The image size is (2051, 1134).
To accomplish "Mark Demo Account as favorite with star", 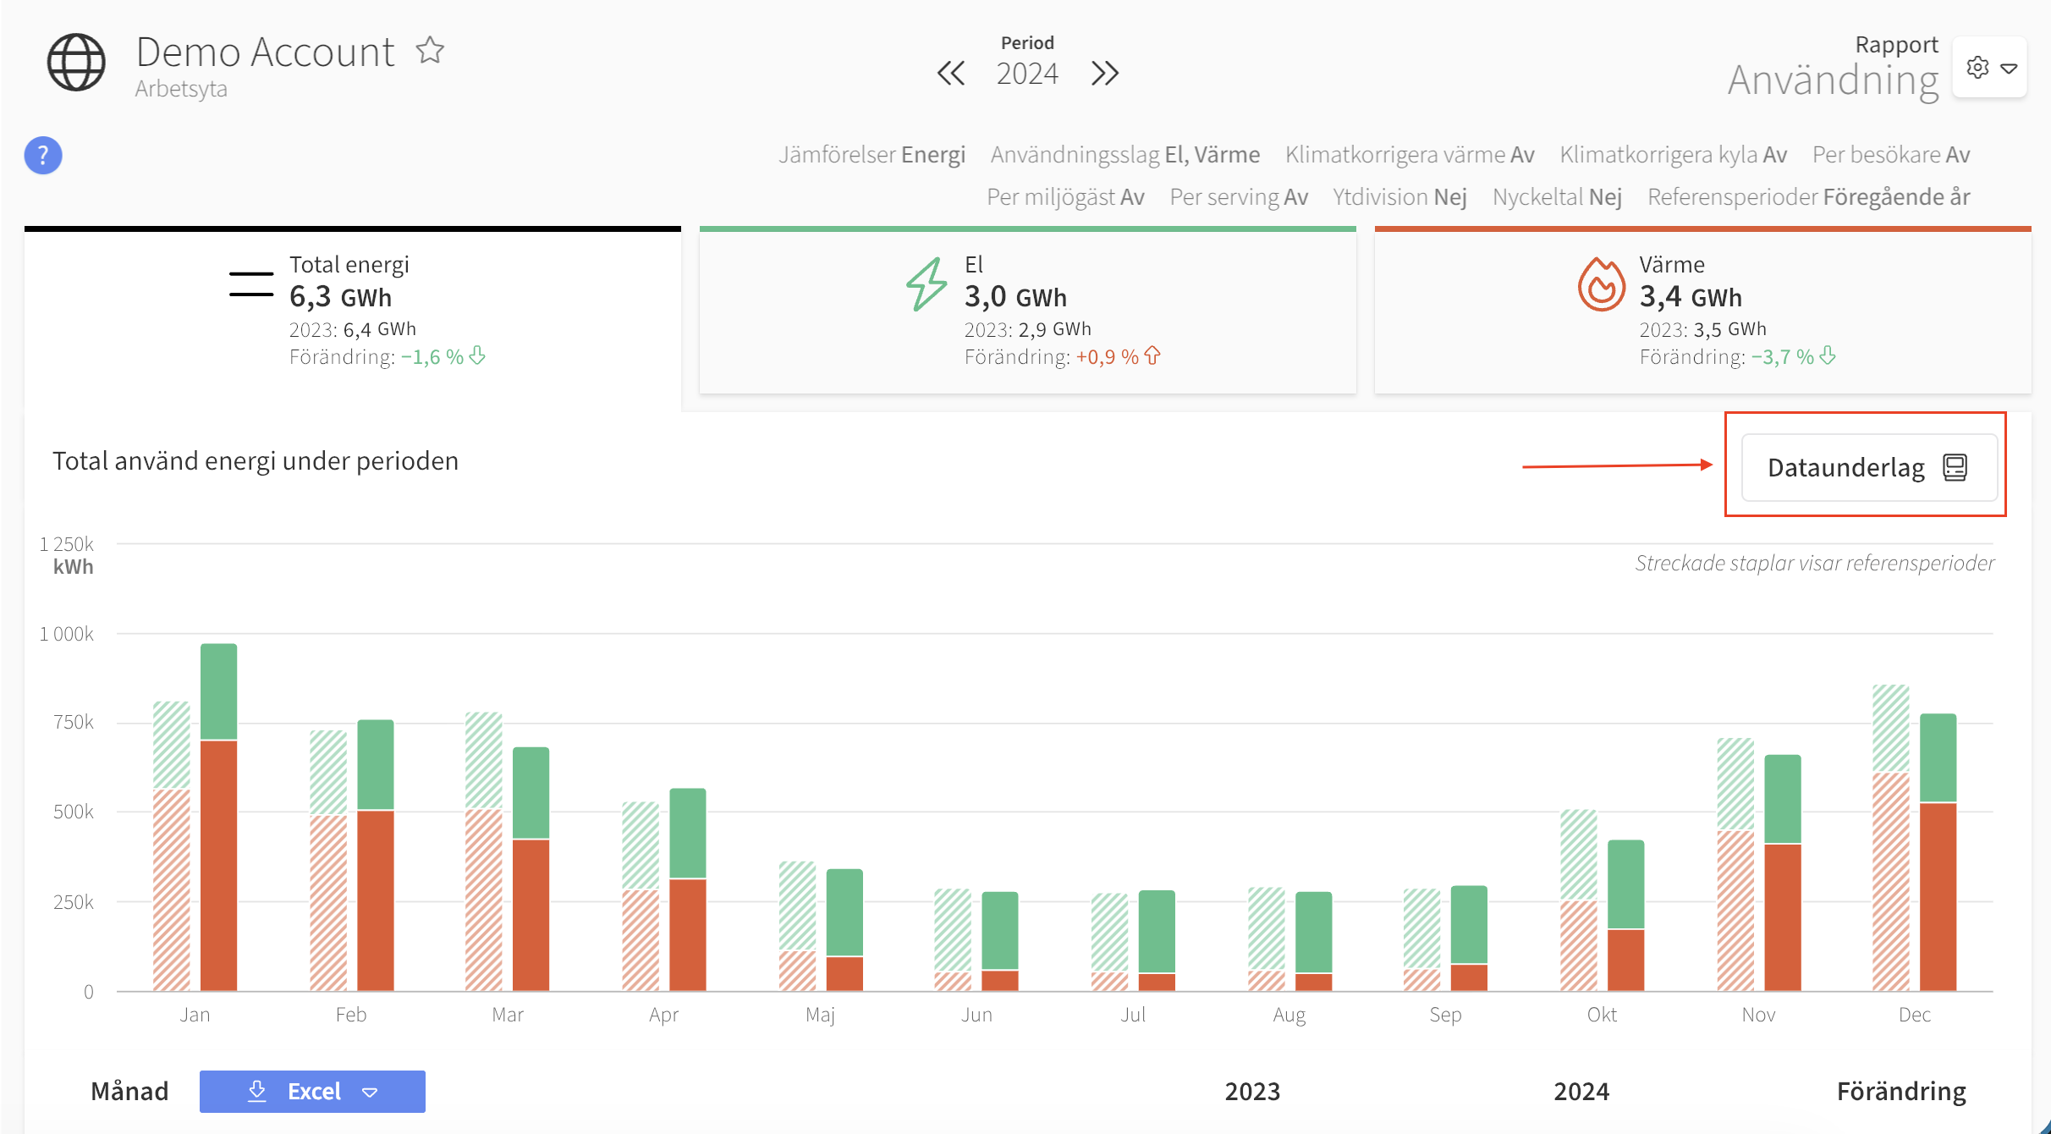I will 430,51.
